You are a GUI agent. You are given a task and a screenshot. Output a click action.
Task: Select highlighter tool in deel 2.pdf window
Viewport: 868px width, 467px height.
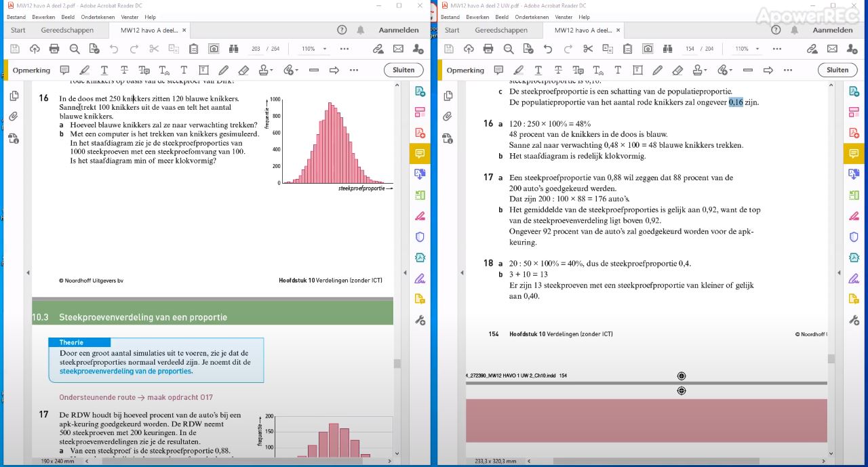(x=85, y=70)
